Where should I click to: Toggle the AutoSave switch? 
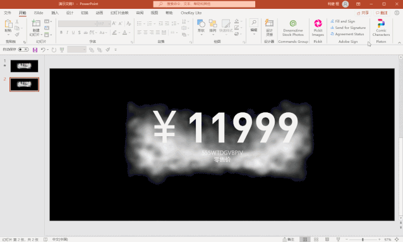pyautogui.click(x=23, y=50)
